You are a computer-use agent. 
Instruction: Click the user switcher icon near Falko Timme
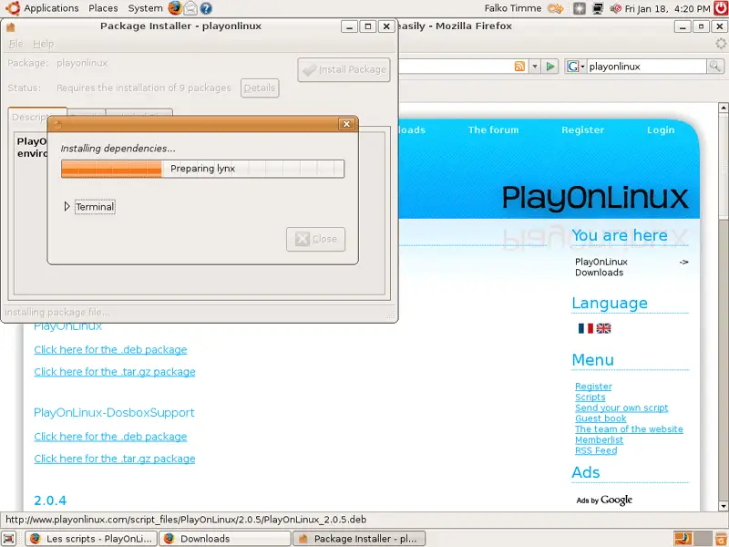coord(556,8)
